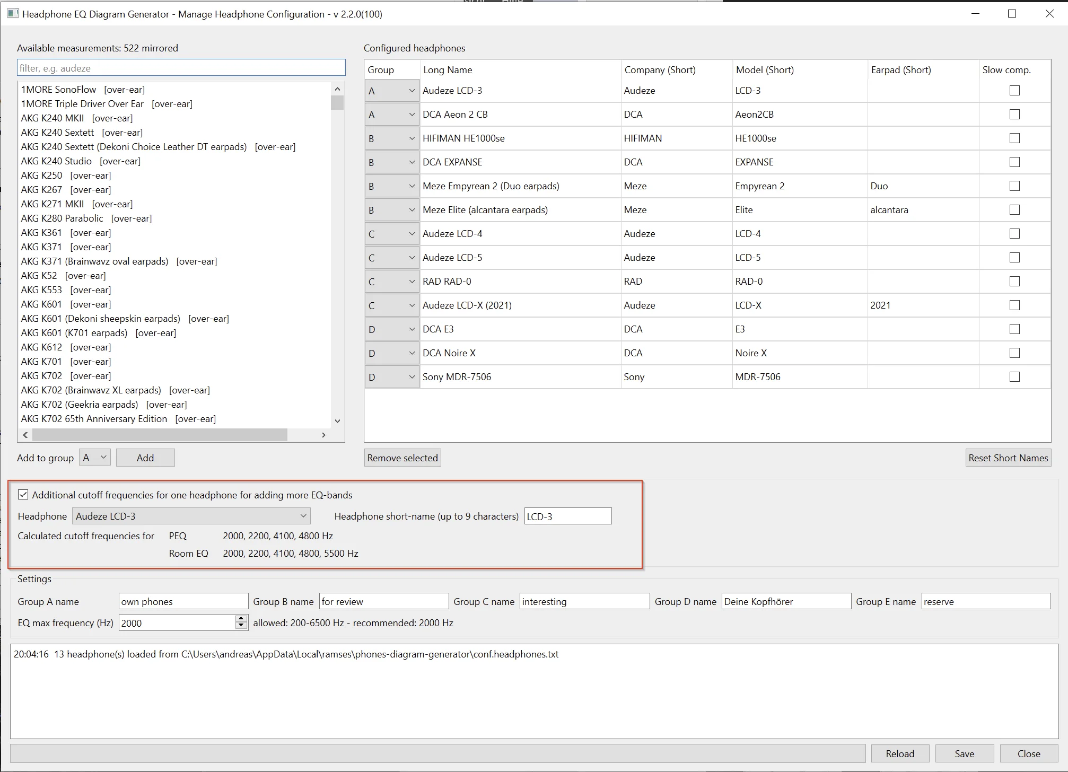Toggle the Slow comp. checkbox for Audeze LCD-3
1068x772 pixels.
click(1014, 91)
